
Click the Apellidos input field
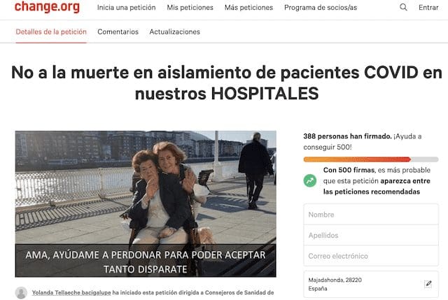click(371, 235)
